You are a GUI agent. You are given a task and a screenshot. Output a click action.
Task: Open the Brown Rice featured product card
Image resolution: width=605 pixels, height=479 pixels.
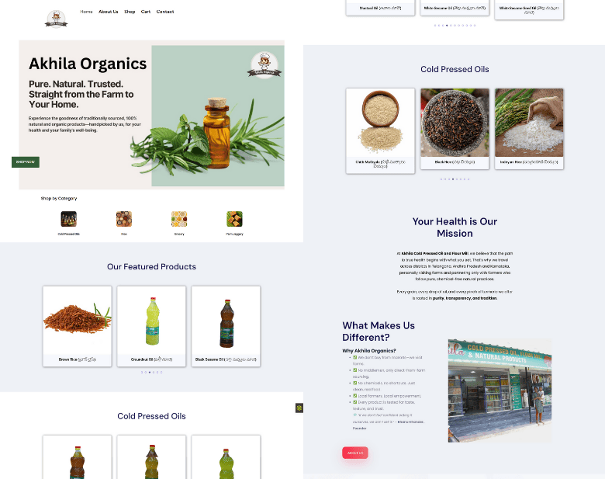point(77,326)
